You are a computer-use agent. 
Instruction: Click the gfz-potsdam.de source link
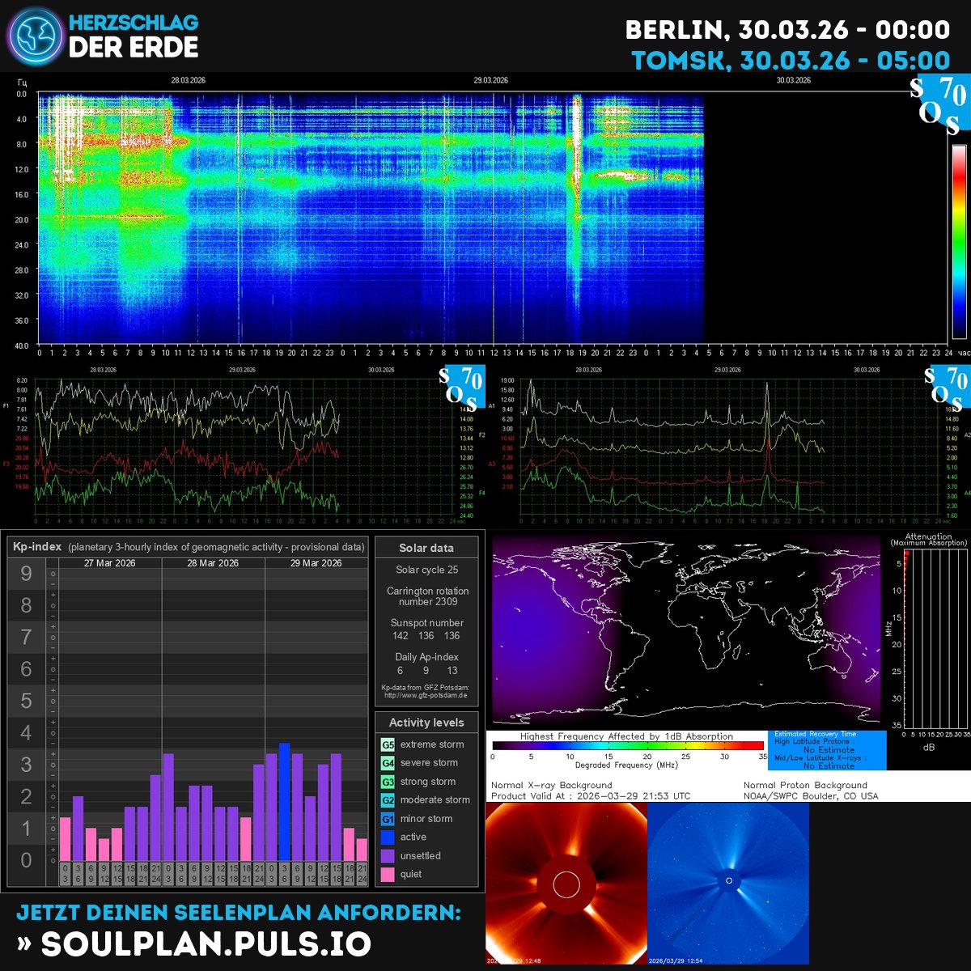click(426, 695)
